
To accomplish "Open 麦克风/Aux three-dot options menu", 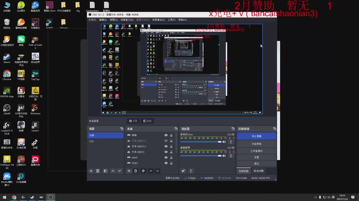I will pyautogui.click(x=231, y=142).
